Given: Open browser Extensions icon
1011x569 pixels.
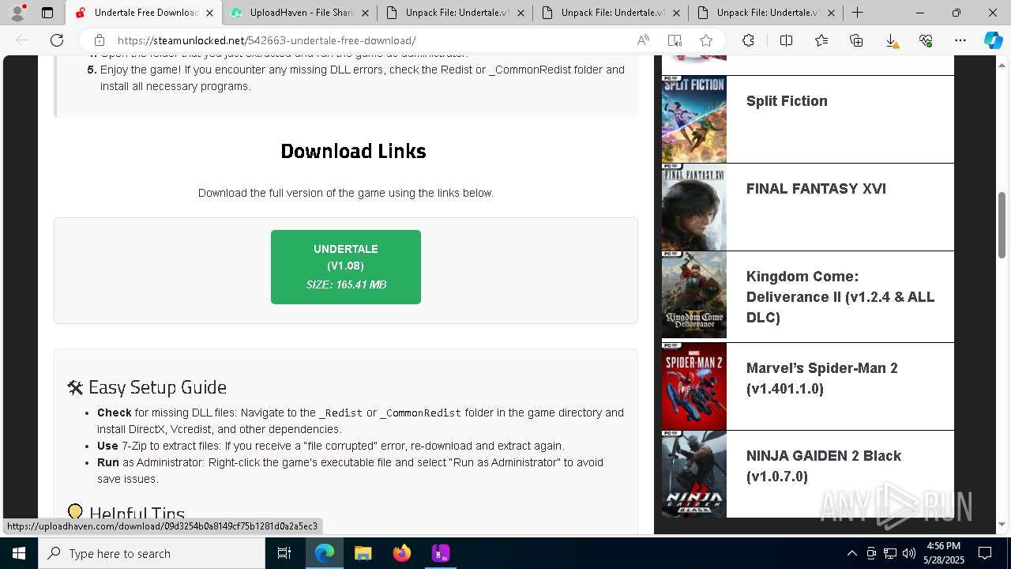Looking at the screenshot, I should (748, 40).
